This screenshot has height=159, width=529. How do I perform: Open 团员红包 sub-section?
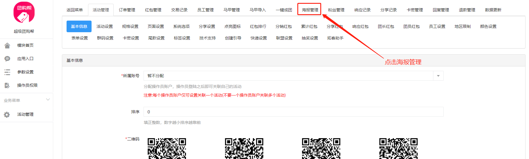tap(412, 26)
